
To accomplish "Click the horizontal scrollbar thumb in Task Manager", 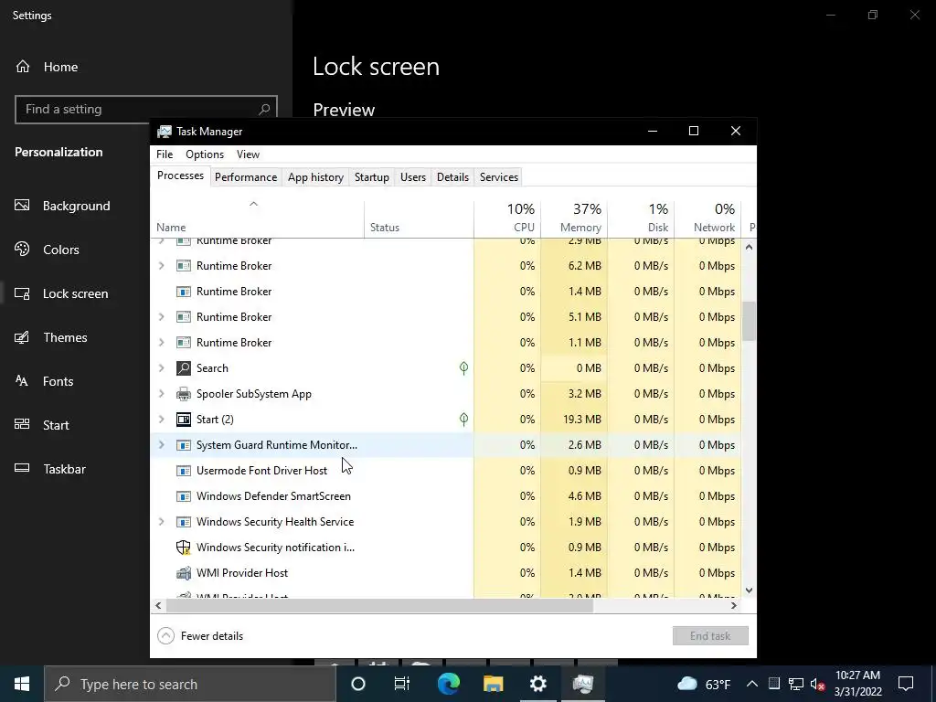I will (x=379, y=605).
